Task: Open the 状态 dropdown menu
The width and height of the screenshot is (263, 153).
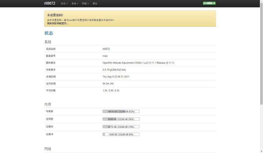Action: [64, 4]
